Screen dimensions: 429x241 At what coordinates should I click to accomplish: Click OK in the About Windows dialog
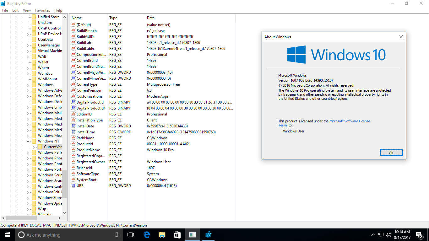point(391,153)
